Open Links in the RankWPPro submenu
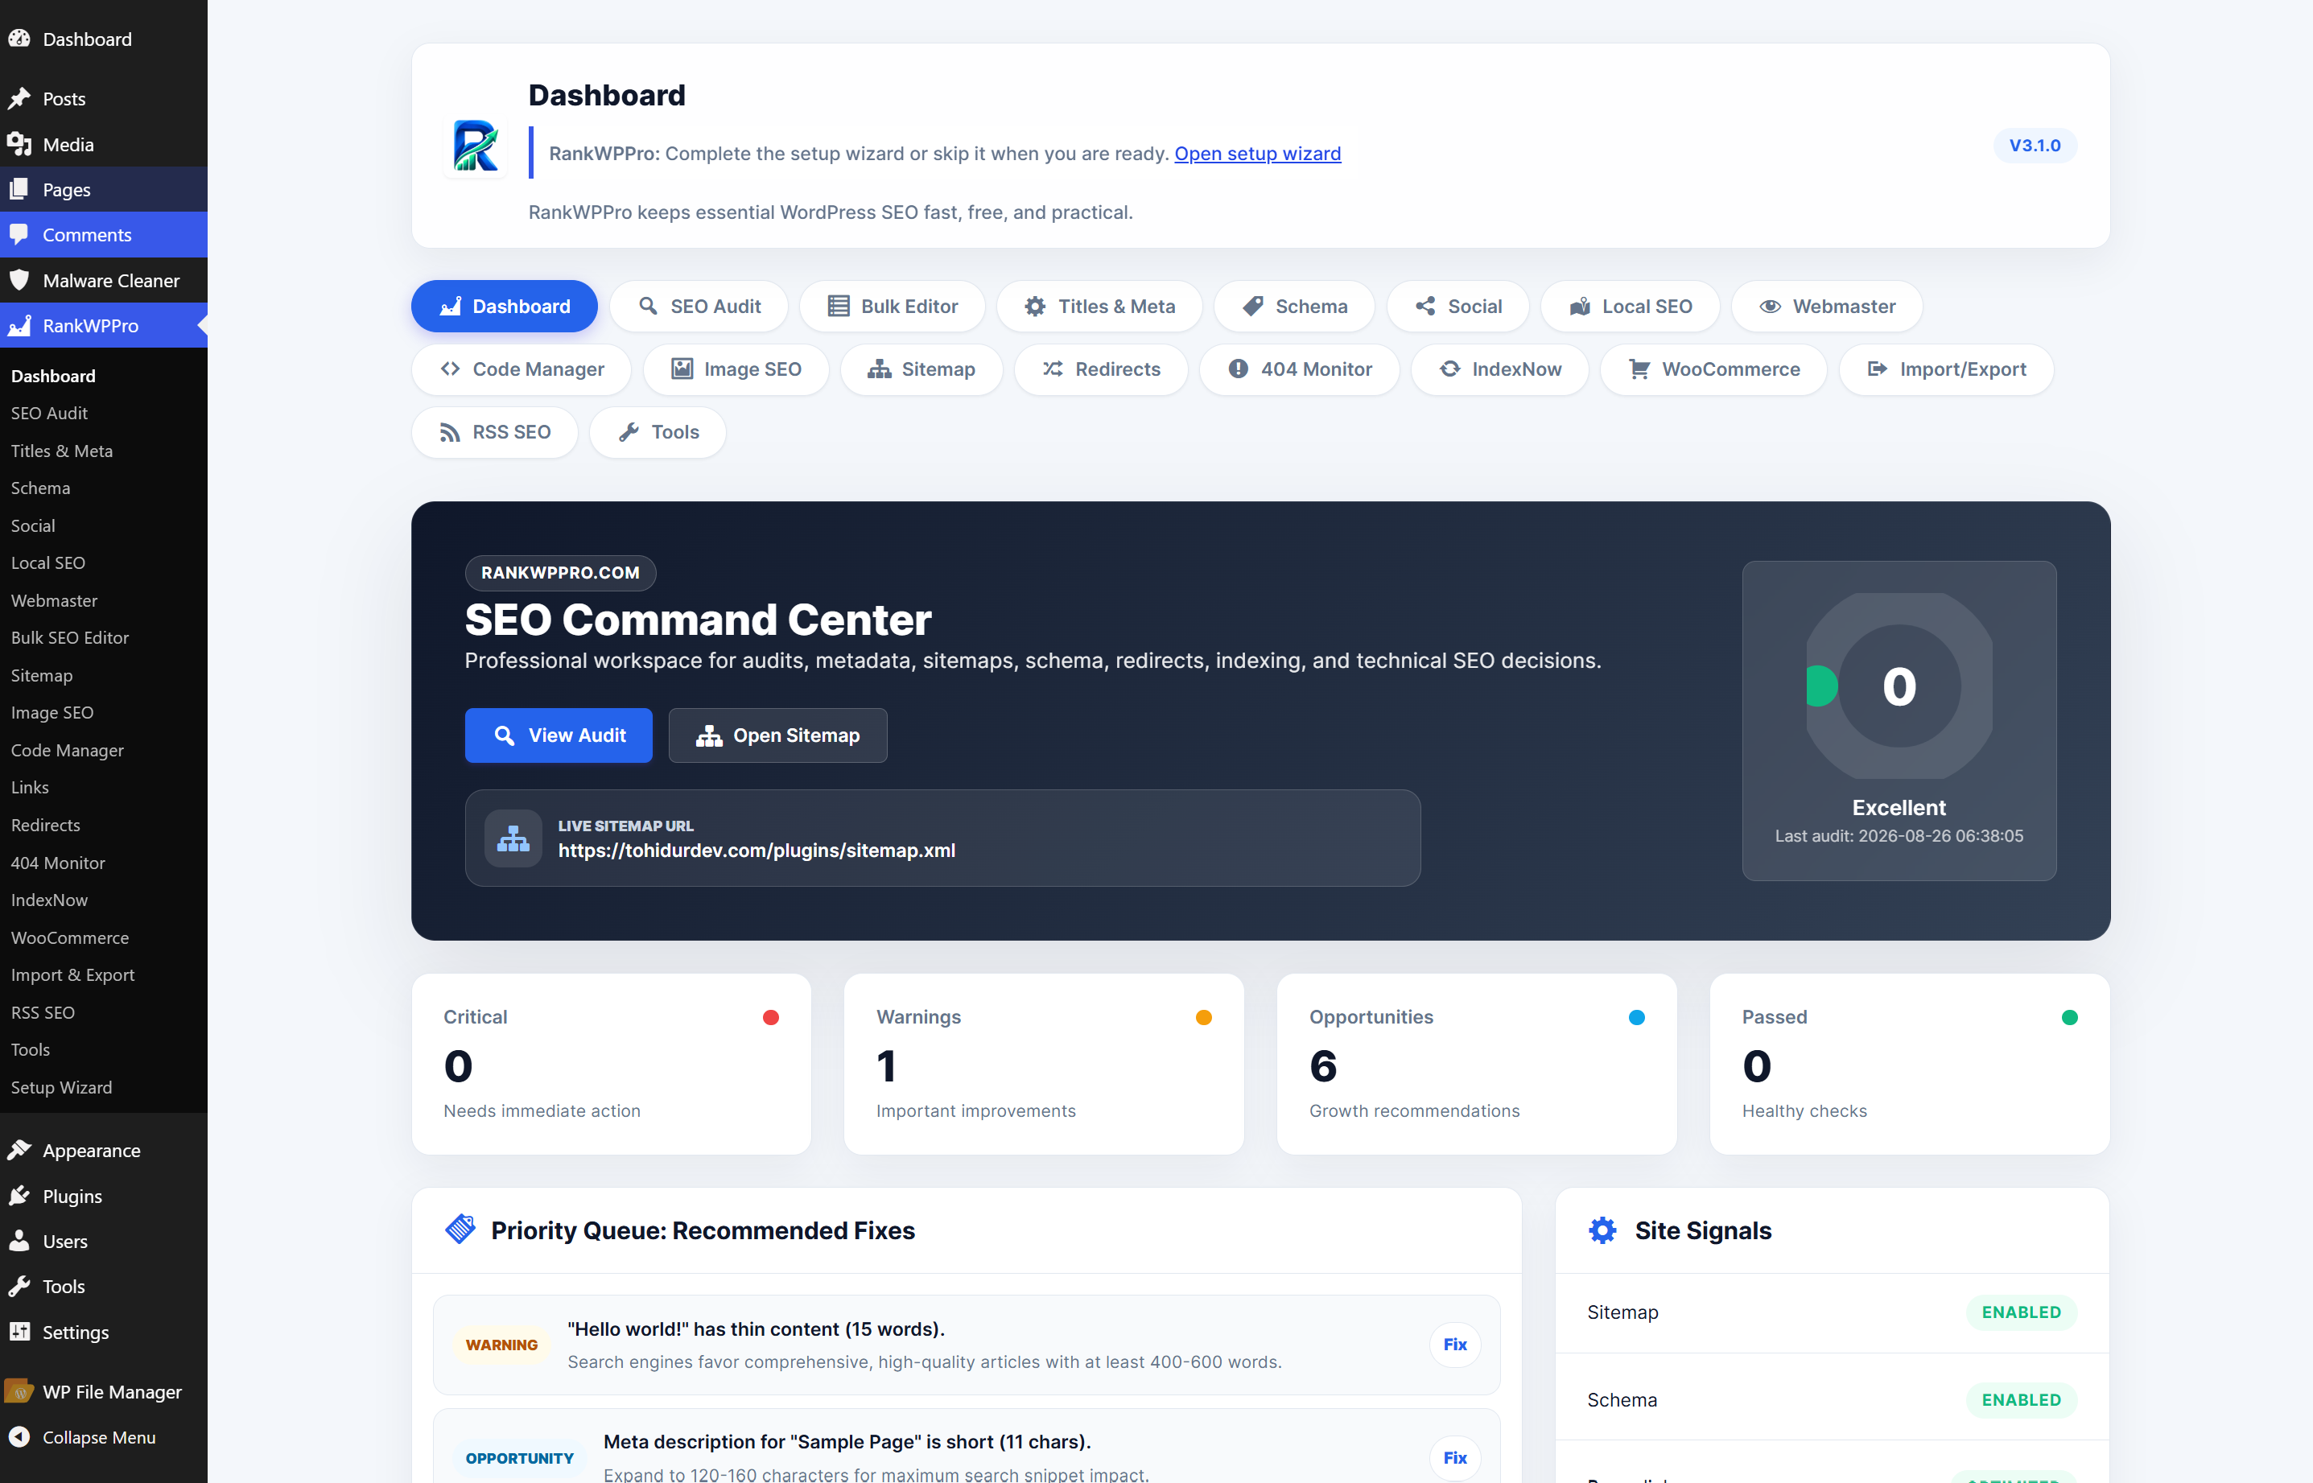Viewport: 2313px width, 1483px height. (30, 787)
